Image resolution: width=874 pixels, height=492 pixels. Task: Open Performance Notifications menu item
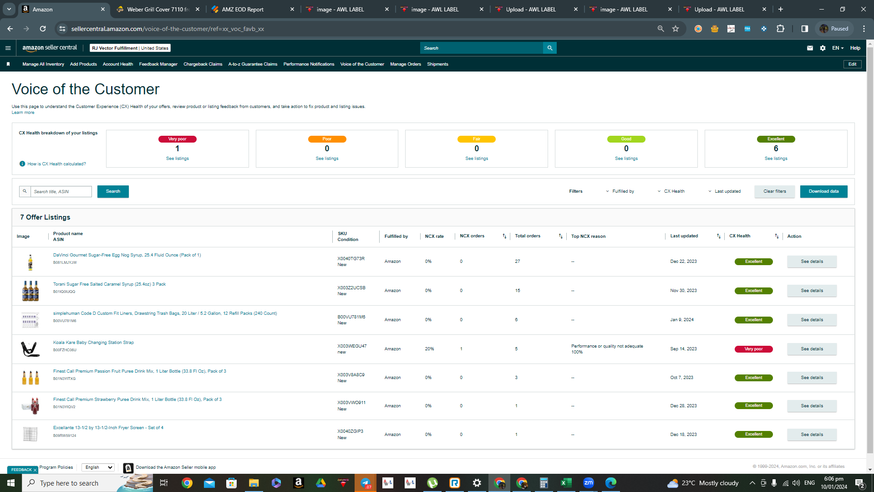click(309, 64)
